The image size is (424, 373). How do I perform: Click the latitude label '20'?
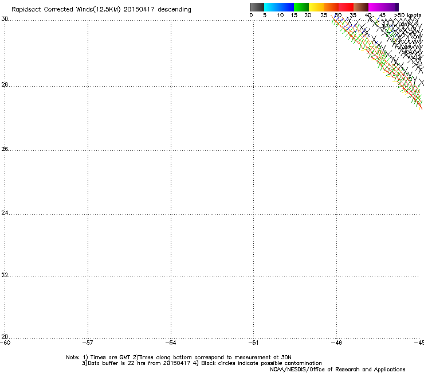coord(5,337)
